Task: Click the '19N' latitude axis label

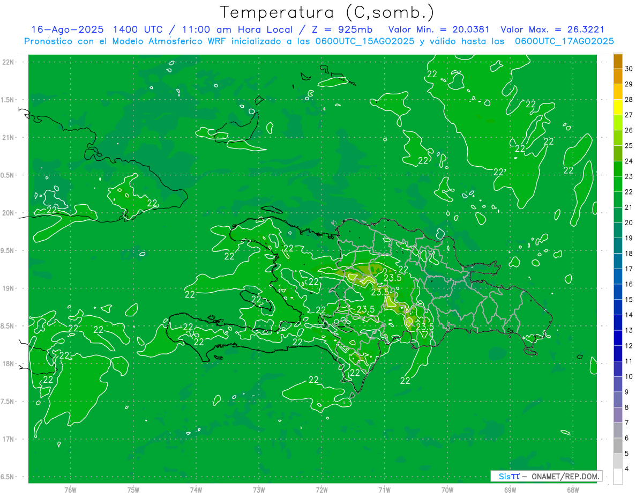Action: [8, 288]
